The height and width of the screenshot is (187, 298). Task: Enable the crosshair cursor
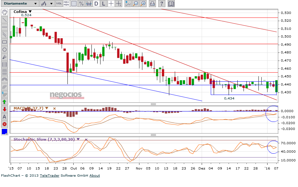111,4
